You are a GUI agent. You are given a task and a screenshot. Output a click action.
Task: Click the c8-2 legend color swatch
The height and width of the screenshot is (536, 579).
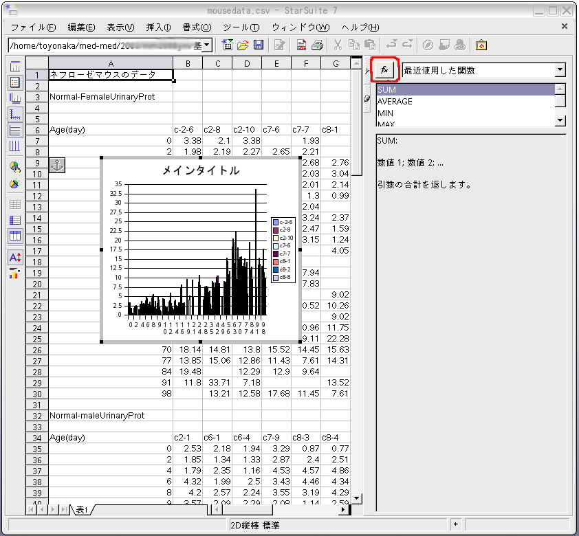(x=276, y=269)
